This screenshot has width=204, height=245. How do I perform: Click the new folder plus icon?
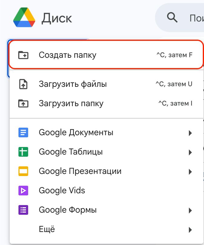23,55
